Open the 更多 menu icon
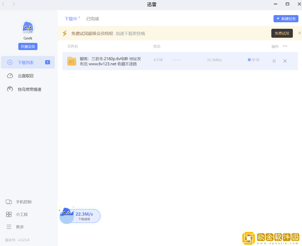The width and height of the screenshot is (302, 246). [8, 227]
